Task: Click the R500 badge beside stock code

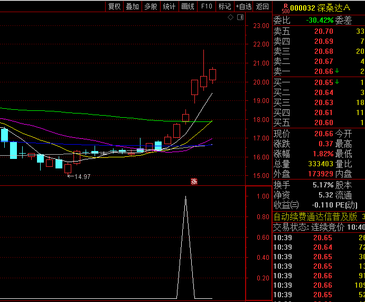Action: tap(285, 8)
